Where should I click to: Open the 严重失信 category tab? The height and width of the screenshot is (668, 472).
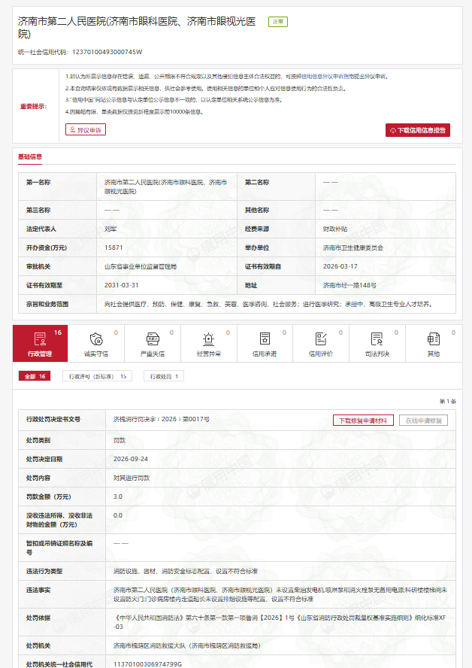(x=153, y=343)
